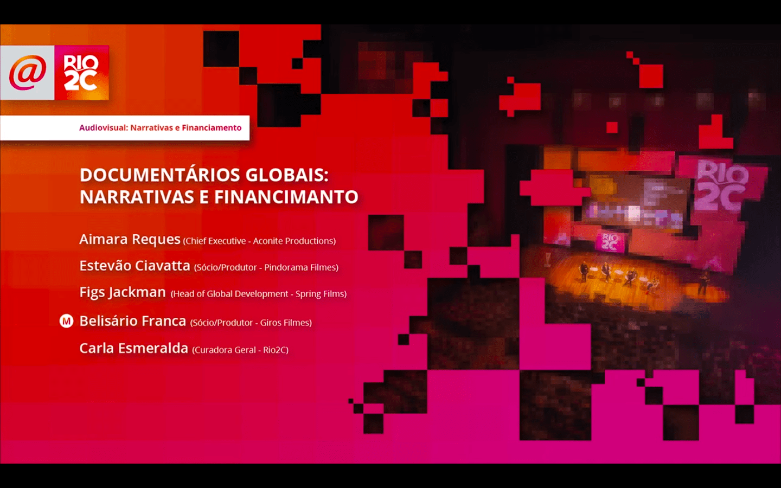Viewport: 781px width, 488px height.
Task: Click Head of Global Development - Spring Films
Action: pyautogui.click(x=259, y=294)
